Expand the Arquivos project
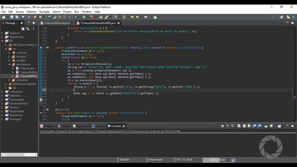Image resolution: width=297 pixels, height=167 pixels. [2, 33]
